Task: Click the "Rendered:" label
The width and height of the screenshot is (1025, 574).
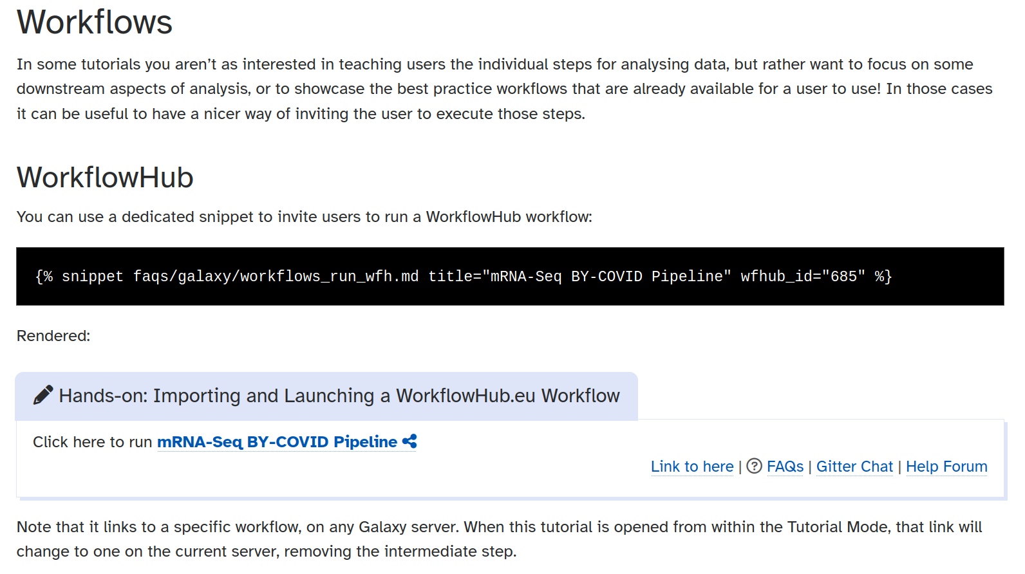Action: coord(53,336)
